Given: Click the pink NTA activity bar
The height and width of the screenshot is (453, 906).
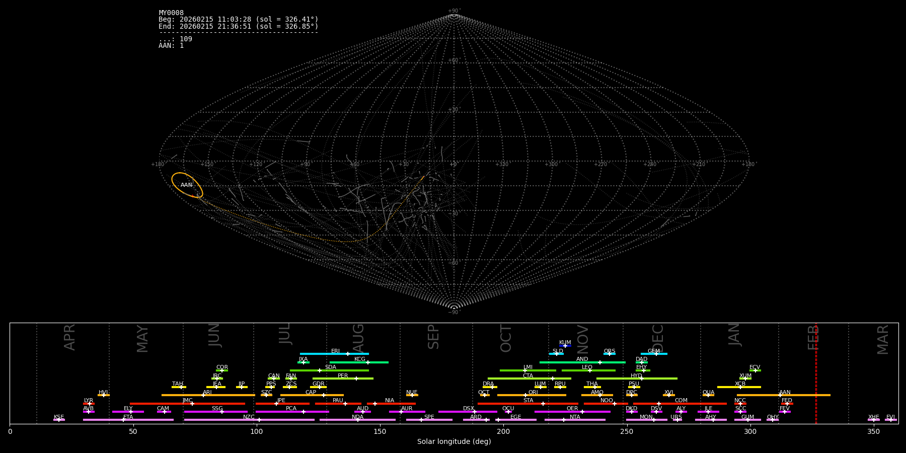Looking at the screenshot, I should click(575, 420).
